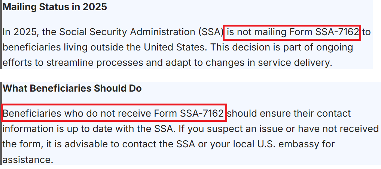The width and height of the screenshot is (381, 169).
Task: Click the 'What Beneficiaries Should Do' heading
Action: [x=72, y=89]
